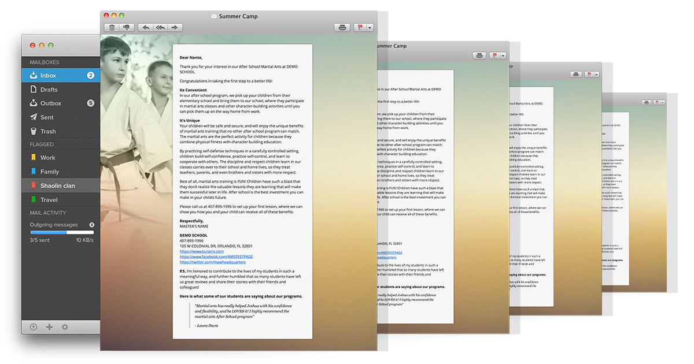Go to the Outbox mailbox
Viewport: 694px width, 364px height.
coord(51,103)
